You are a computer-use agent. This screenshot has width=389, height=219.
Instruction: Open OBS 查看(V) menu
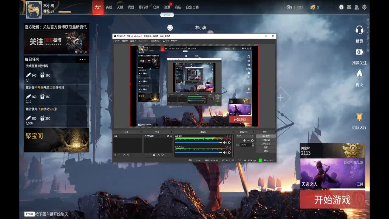(133, 41)
